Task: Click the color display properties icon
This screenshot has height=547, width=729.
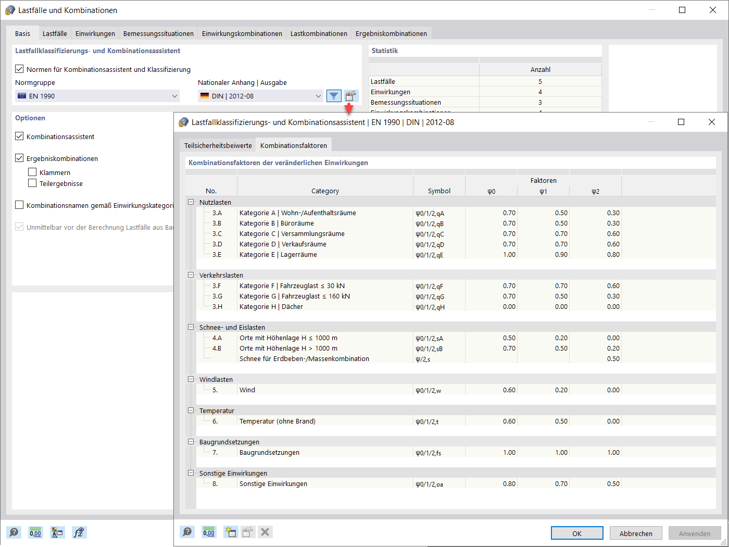Action: (x=57, y=532)
